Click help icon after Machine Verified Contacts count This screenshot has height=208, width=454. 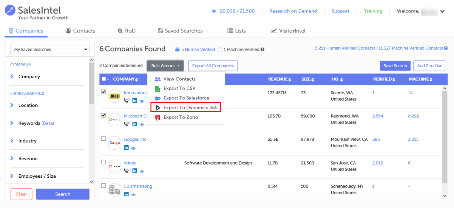(x=446, y=48)
